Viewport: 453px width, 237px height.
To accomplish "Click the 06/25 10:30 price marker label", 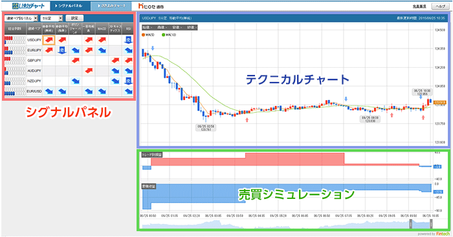I will tap(422, 92).
